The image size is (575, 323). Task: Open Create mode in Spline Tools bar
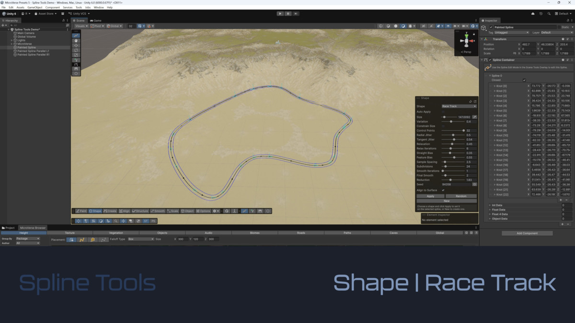pos(110,211)
